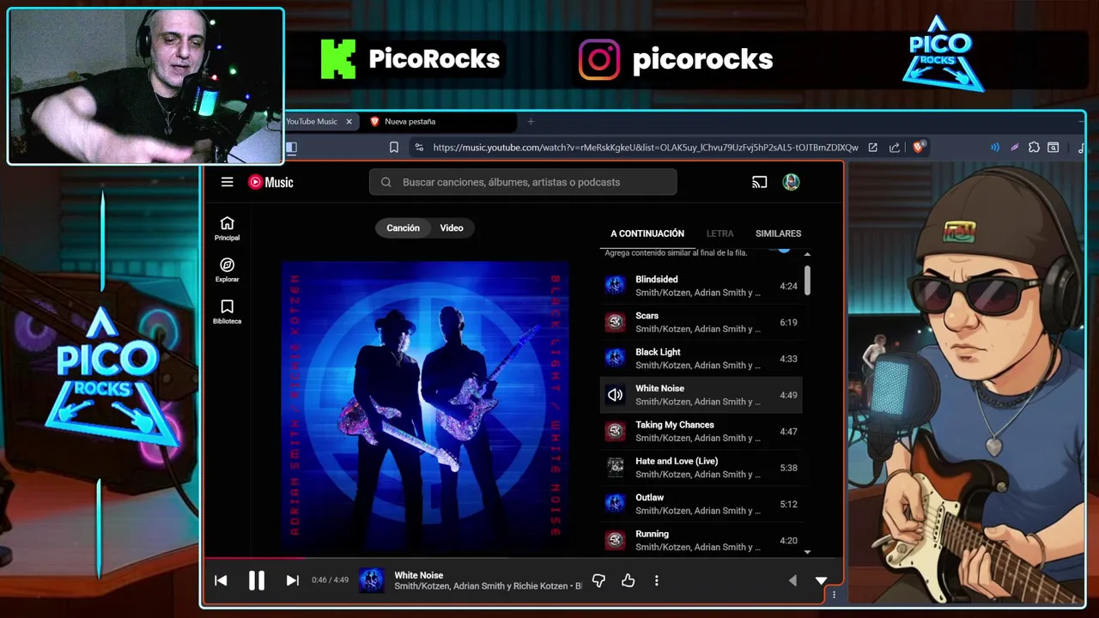Play Hate and Love (Live)
This screenshot has width=1099, height=618.
701,468
